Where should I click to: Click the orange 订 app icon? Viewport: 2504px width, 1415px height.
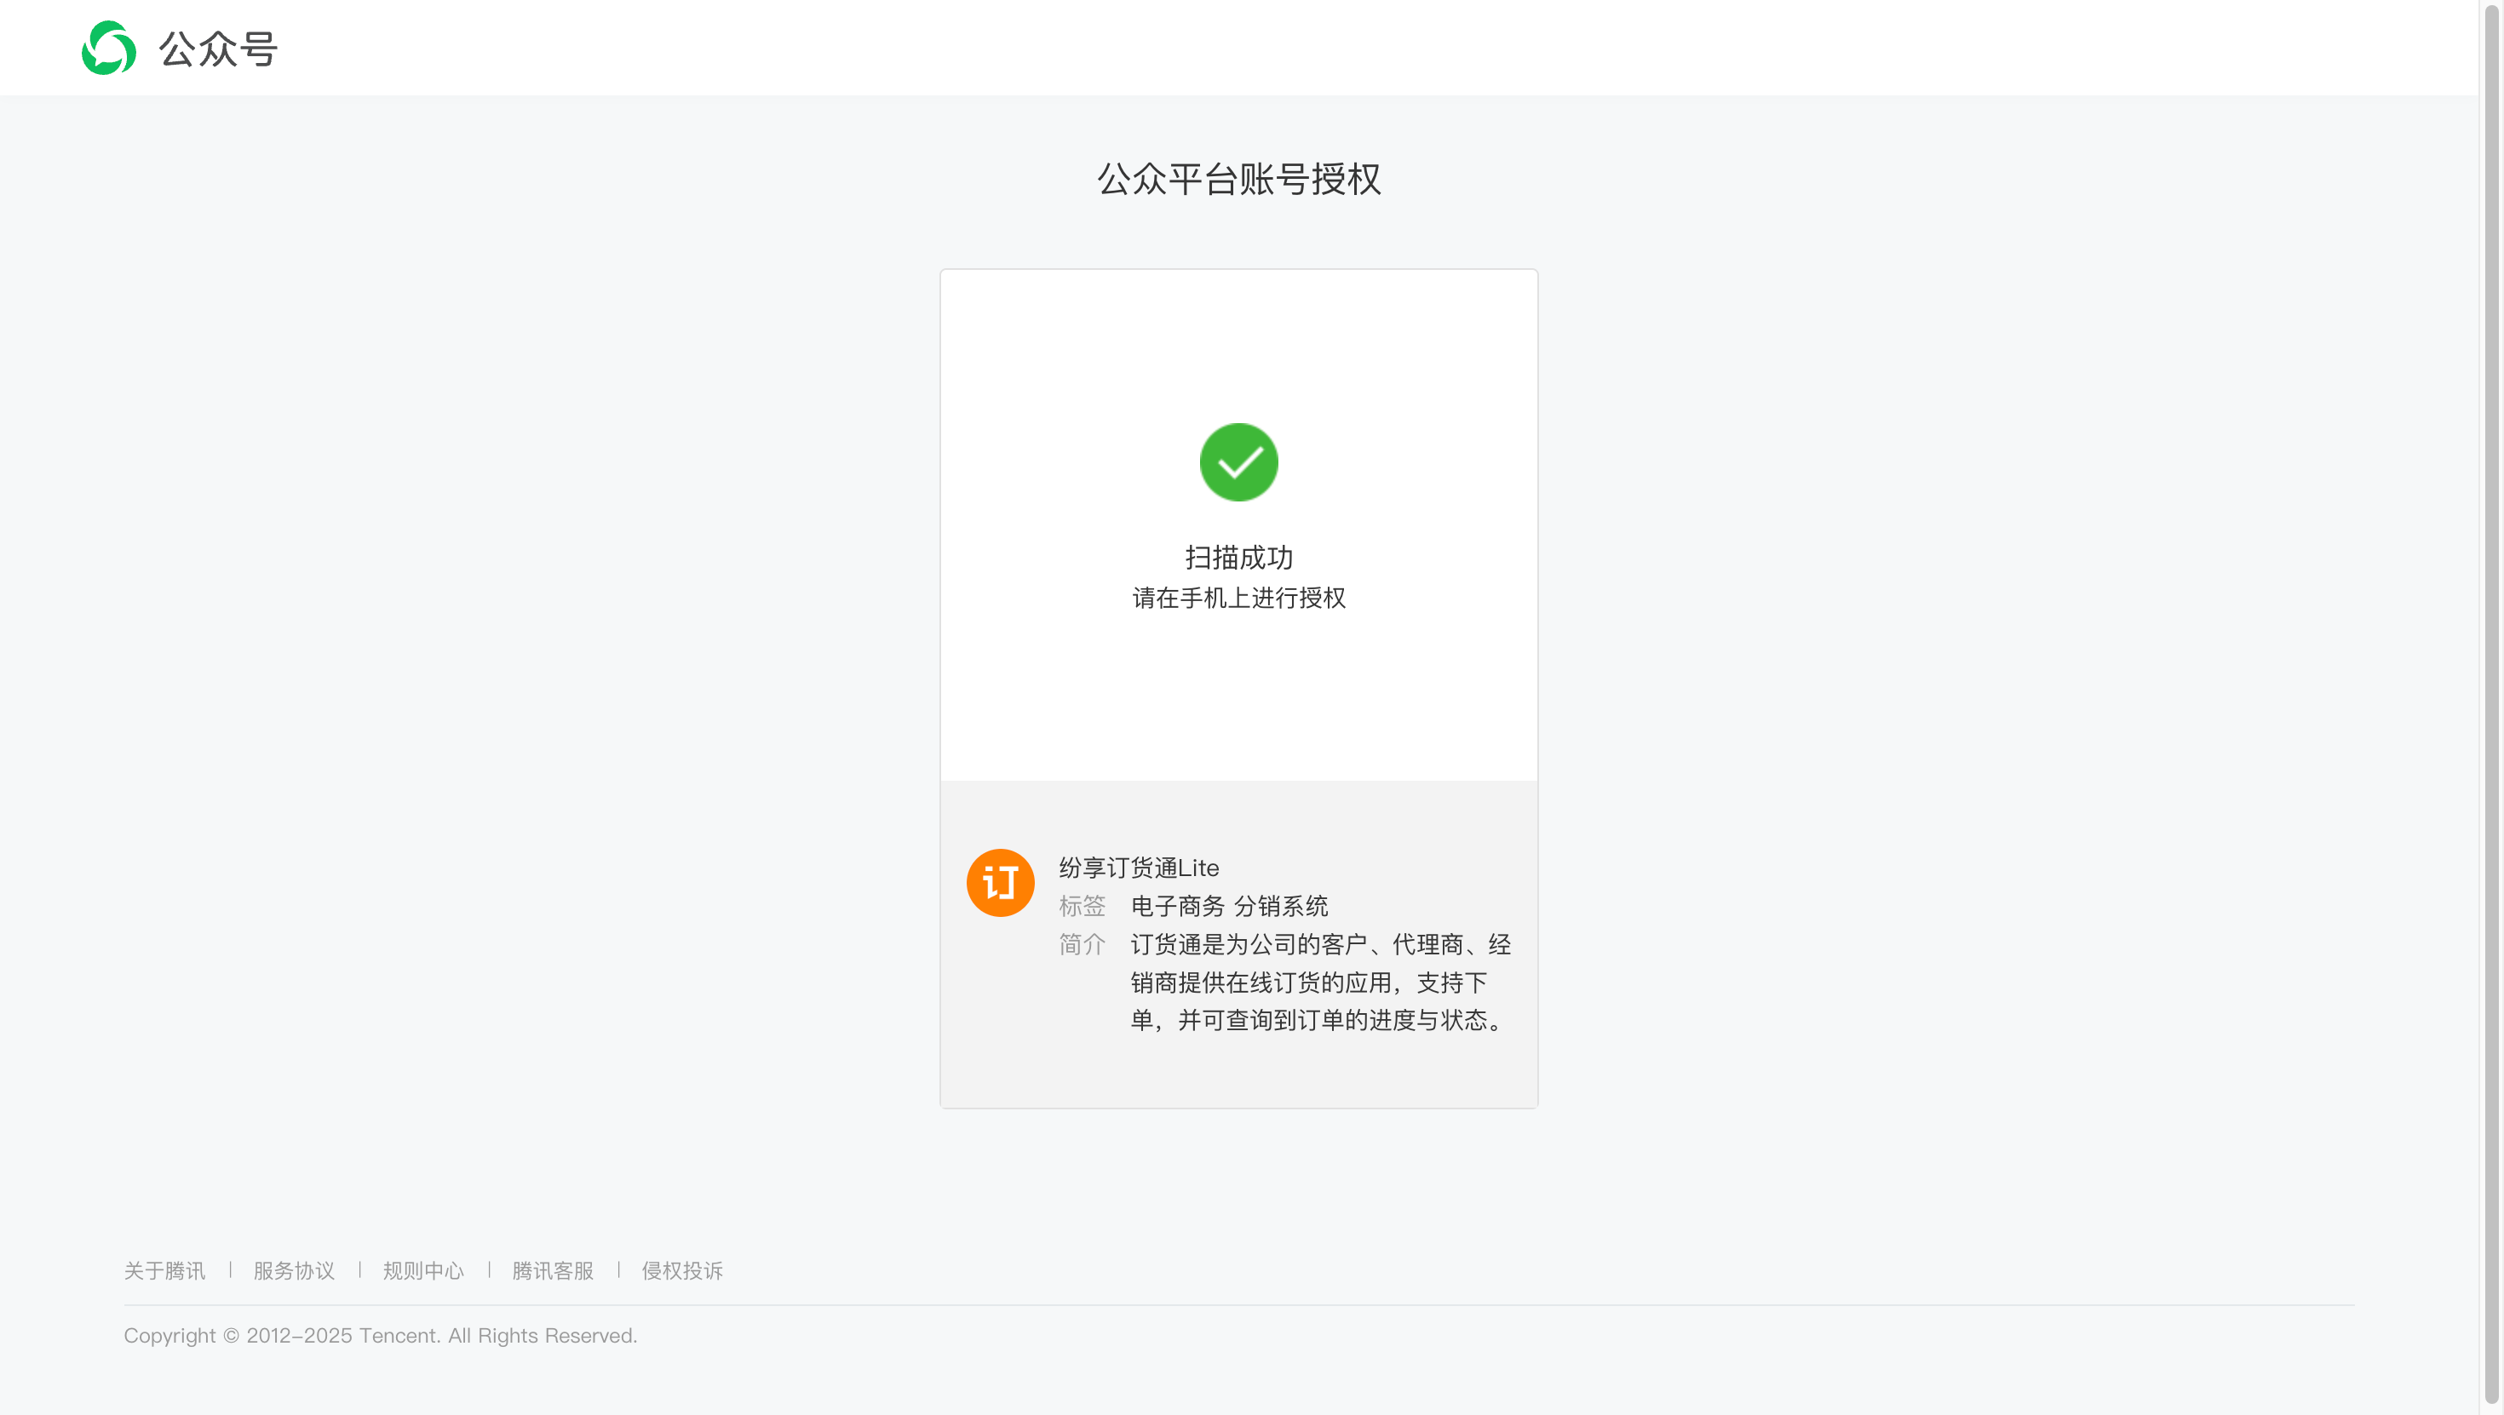click(999, 882)
